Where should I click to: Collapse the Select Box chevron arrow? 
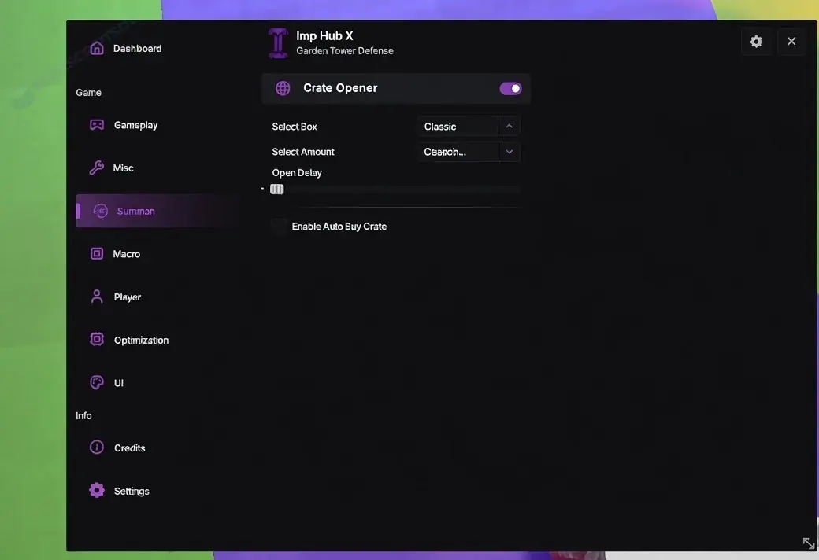click(x=510, y=127)
